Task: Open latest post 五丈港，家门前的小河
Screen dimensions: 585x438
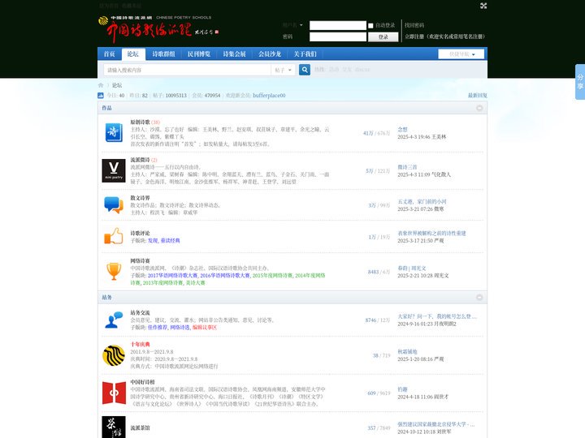Action: tap(422, 201)
